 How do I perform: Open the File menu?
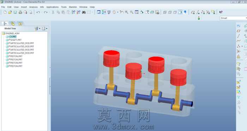(3, 7)
